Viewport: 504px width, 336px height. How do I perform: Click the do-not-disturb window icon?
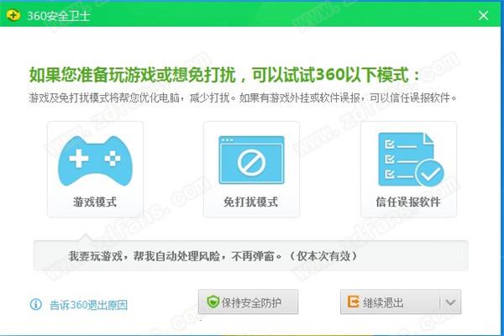[251, 160]
